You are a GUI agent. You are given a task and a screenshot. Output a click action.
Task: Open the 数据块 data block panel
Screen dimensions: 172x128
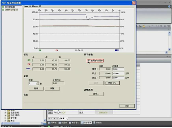97,123
